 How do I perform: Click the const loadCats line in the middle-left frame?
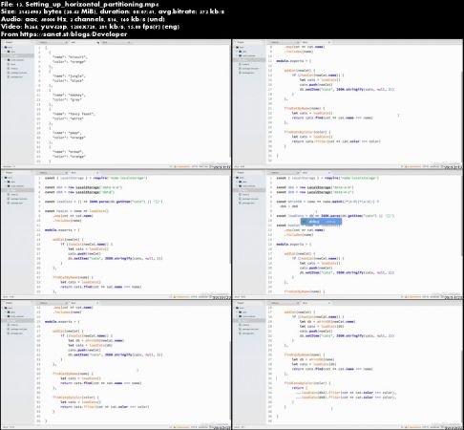click(104, 202)
